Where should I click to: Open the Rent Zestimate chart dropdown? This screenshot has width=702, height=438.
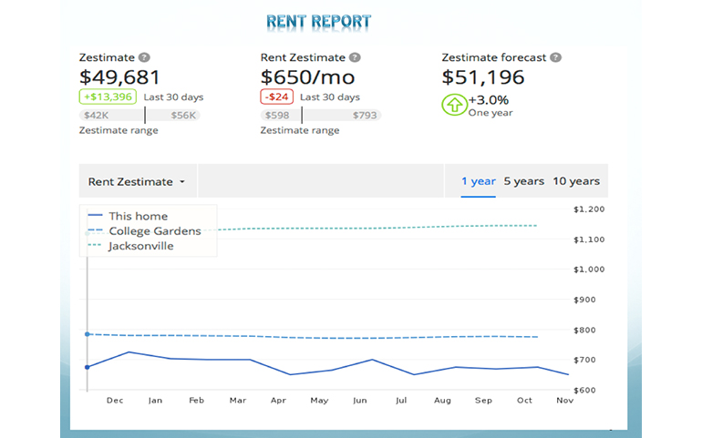tap(137, 181)
